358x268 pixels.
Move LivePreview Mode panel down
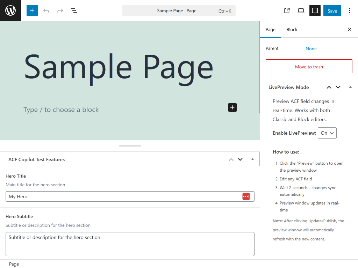click(x=338, y=87)
